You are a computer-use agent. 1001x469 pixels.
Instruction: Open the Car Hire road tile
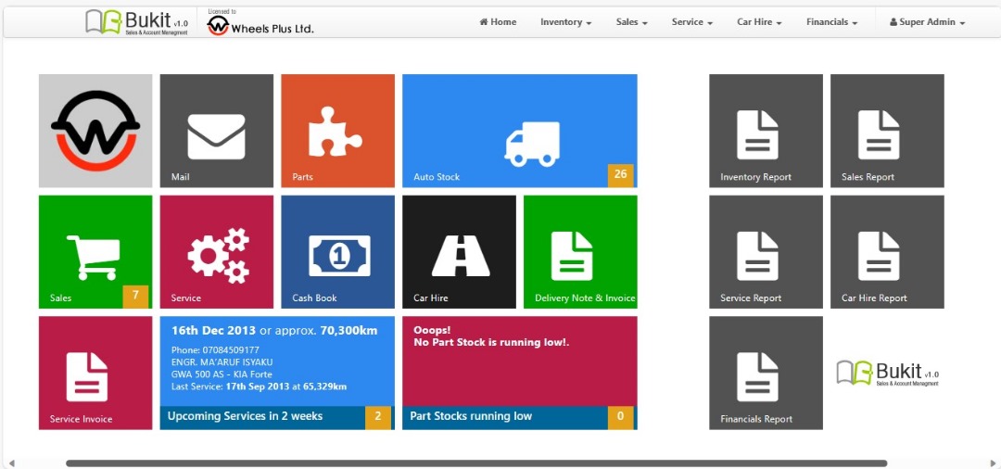click(x=459, y=252)
